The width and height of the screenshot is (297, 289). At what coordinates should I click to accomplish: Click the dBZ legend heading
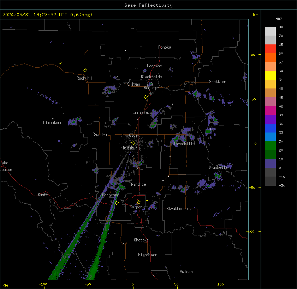pos(279,19)
